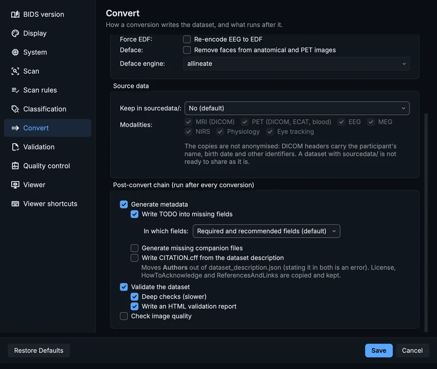Open the Validation settings page
This screenshot has width=437, height=369.
48,147
